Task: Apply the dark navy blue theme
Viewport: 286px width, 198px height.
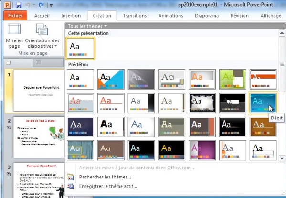Action: coord(80,127)
